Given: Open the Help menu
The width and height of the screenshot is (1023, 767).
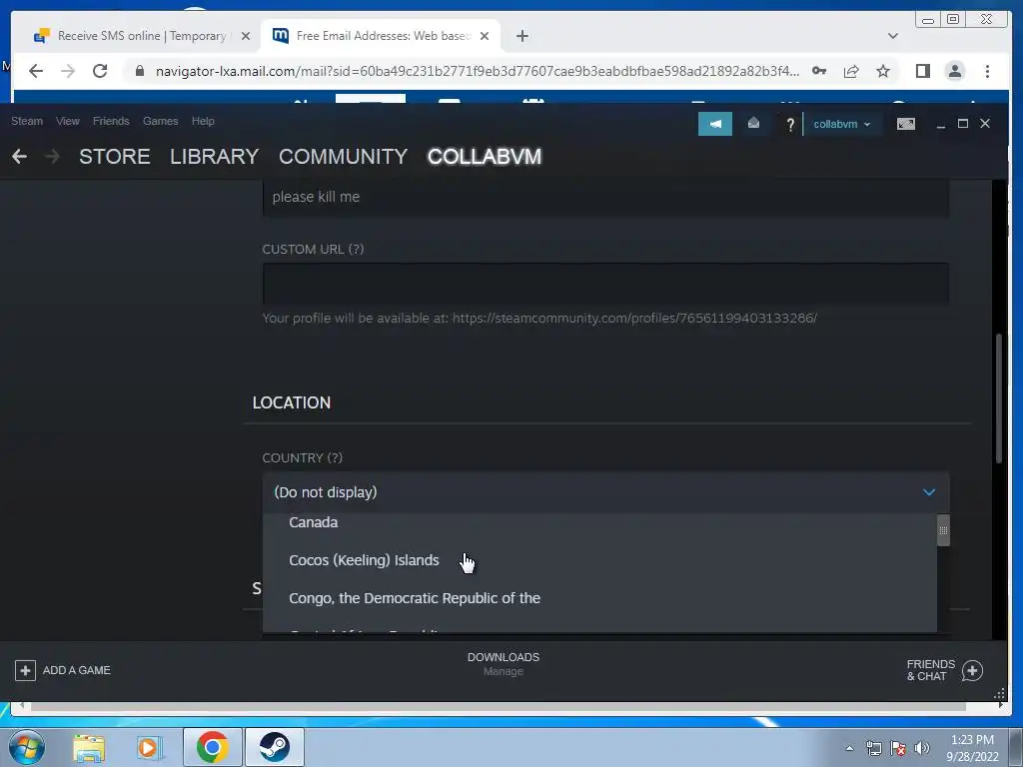Looking at the screenshot, I should [203, 121].
